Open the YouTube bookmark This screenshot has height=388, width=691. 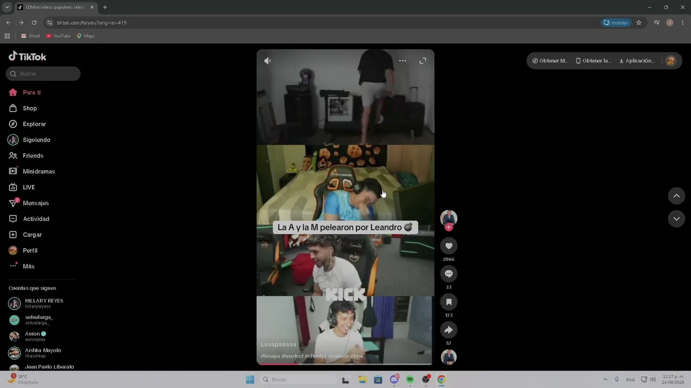point(58,36)
